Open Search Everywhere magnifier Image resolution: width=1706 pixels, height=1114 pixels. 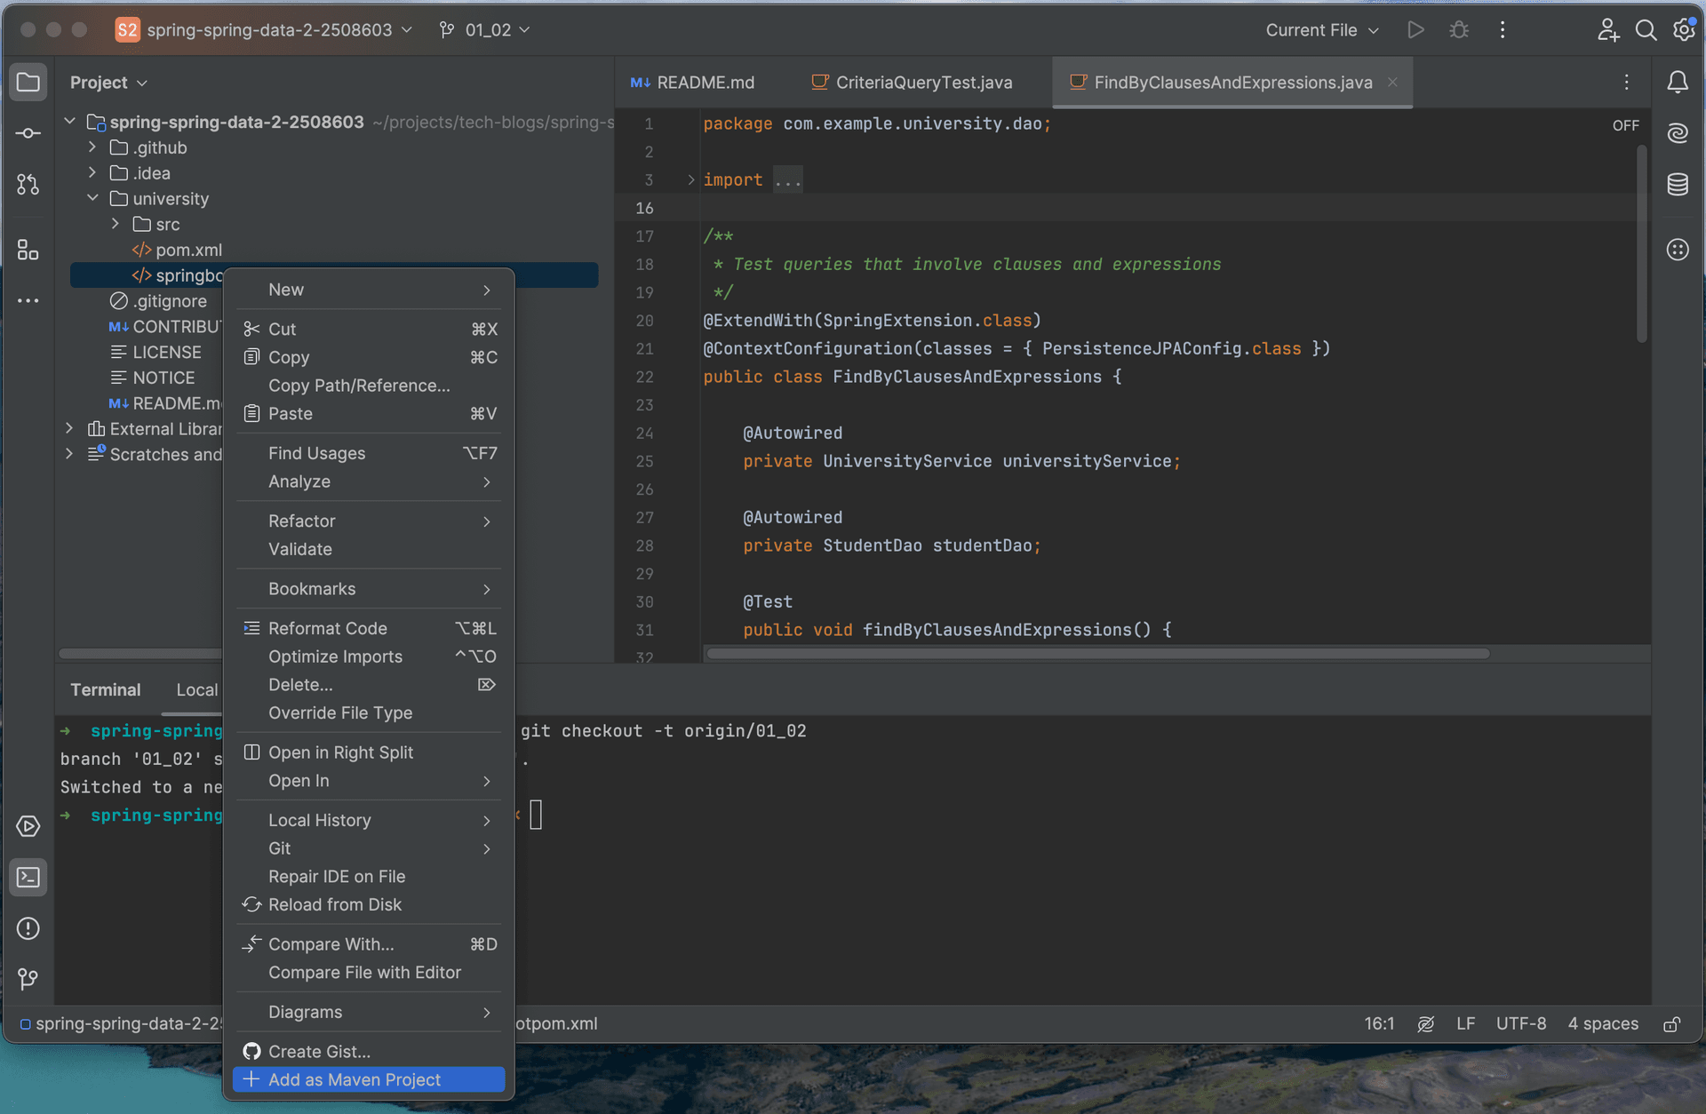1646,30
